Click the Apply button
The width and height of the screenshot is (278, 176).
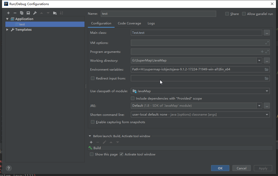[x=263, y=168]
